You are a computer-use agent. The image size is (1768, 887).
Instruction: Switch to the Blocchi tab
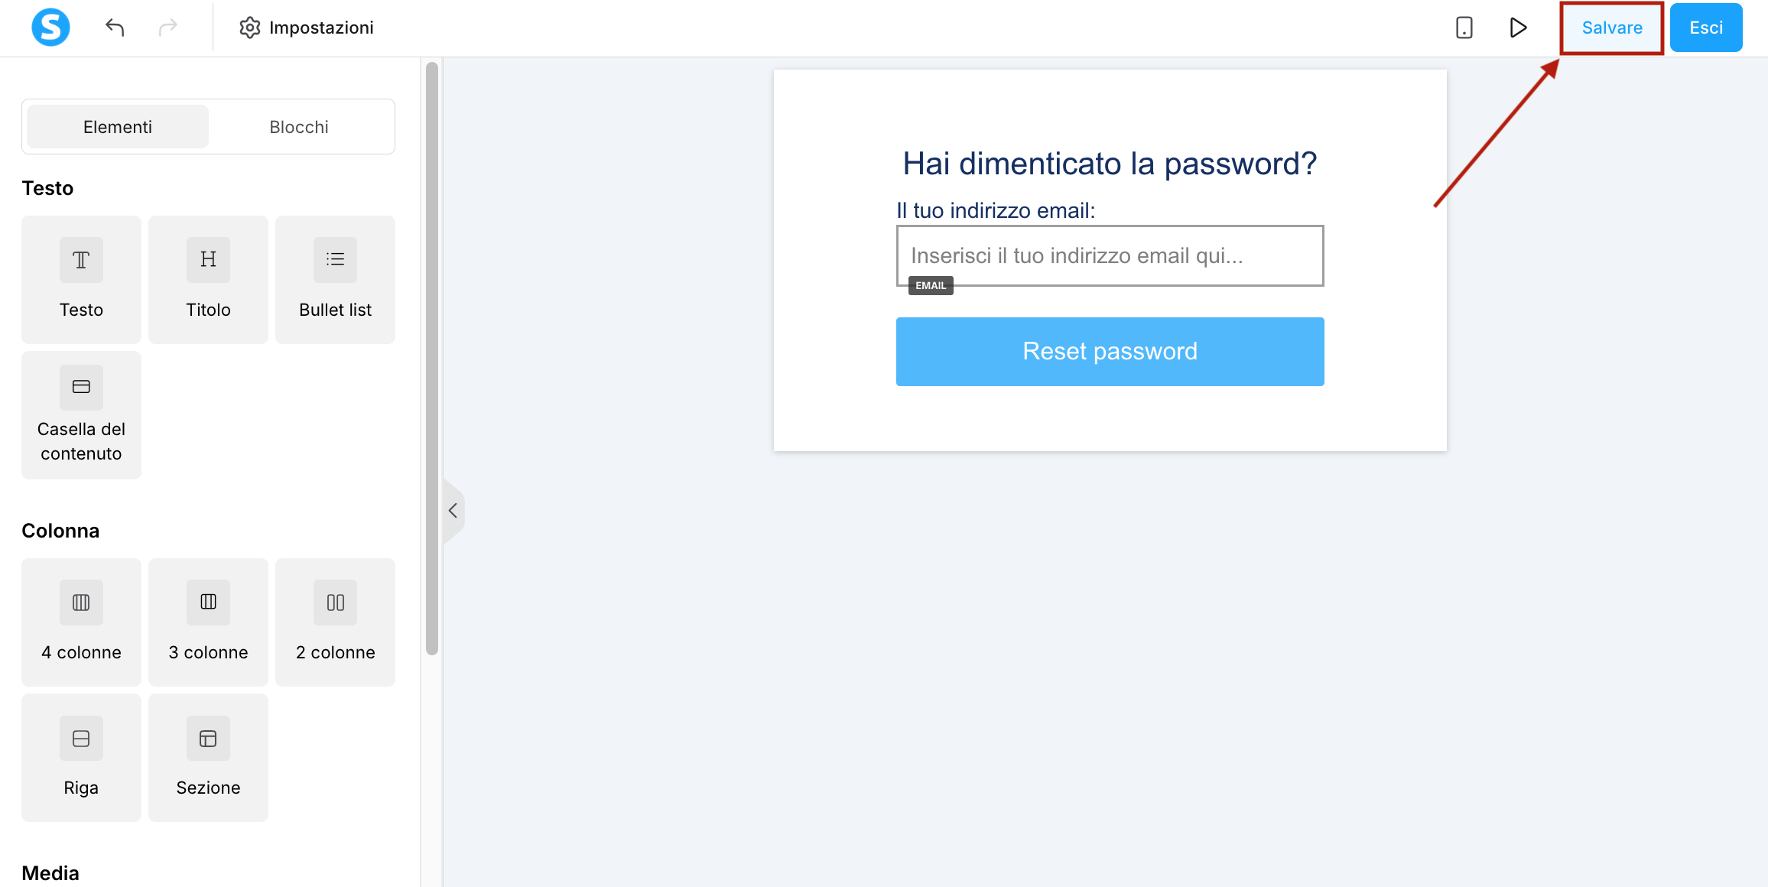coord(299,127)
